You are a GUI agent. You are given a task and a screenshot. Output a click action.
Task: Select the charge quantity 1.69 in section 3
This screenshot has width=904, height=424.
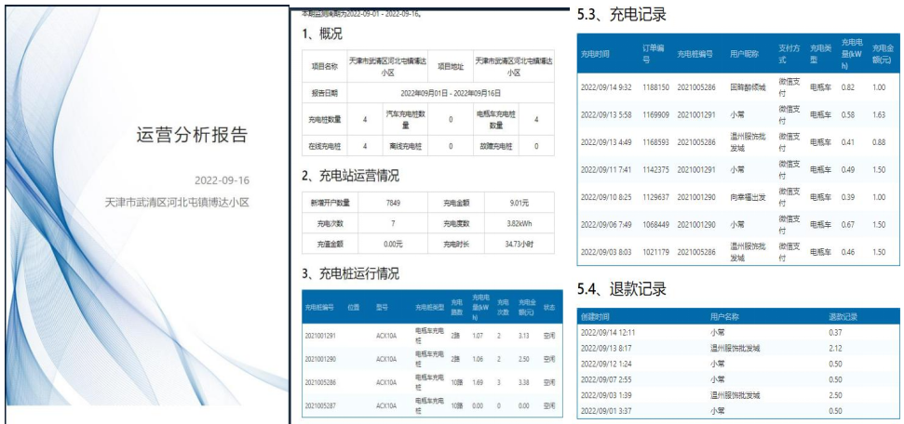click(x=478, y=382)
